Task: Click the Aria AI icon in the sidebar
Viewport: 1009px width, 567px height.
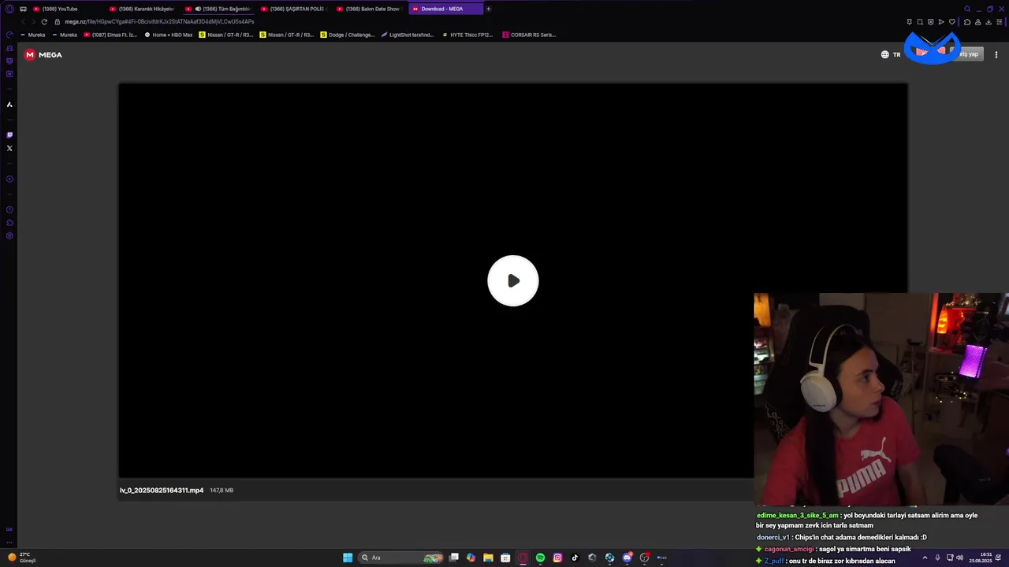Action: pos(9,104)
